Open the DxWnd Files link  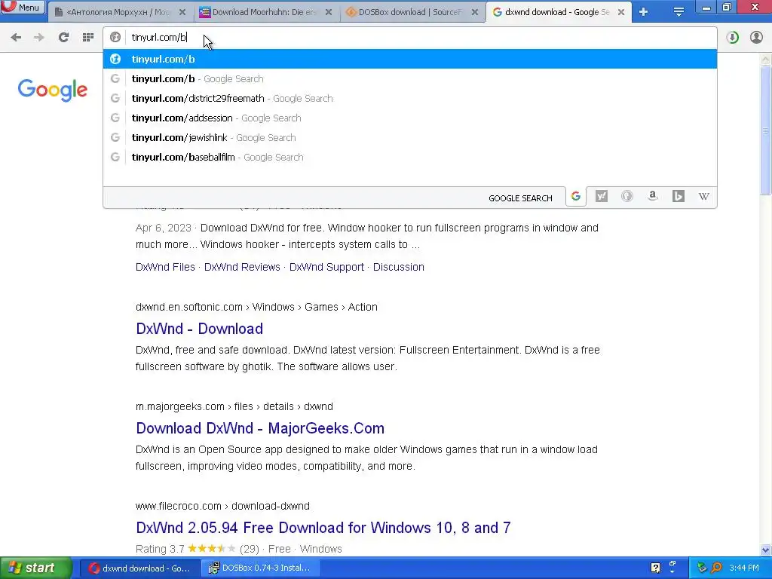coord(165,267)
